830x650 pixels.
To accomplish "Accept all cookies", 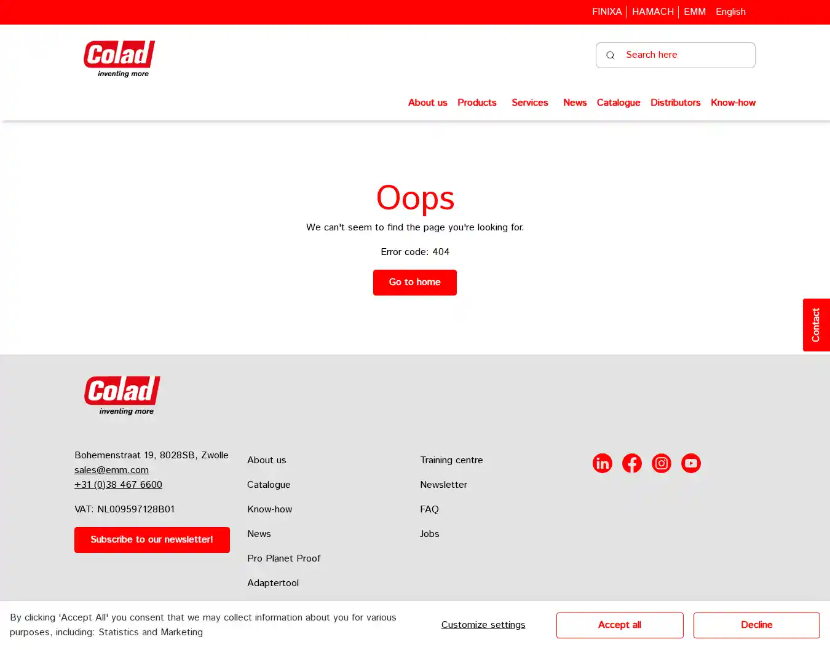I will point(619,625).
